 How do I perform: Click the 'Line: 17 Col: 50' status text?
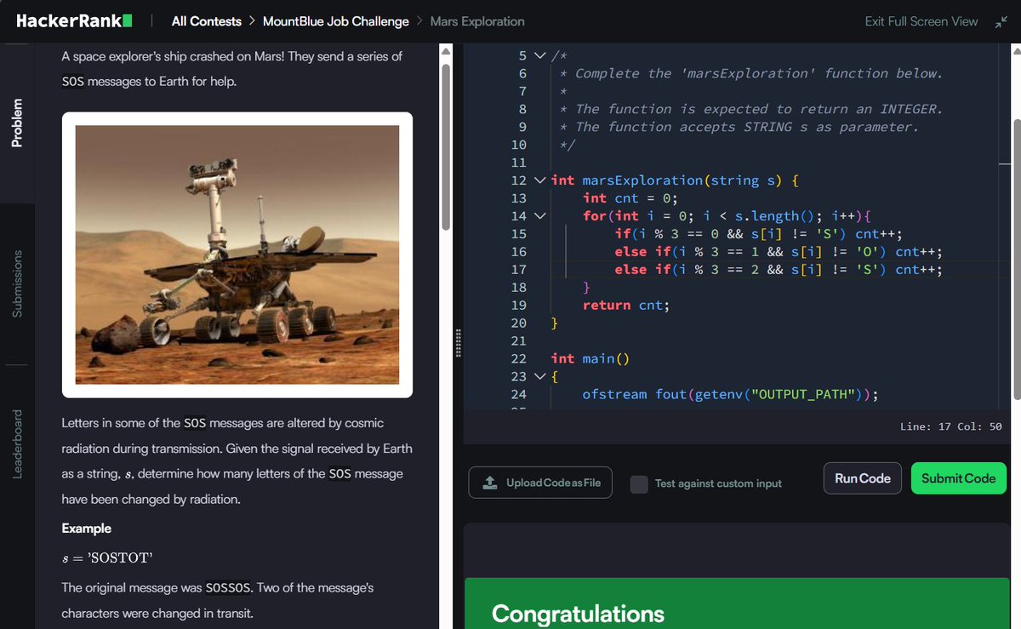pyautogui.click(x=950, y=426)
